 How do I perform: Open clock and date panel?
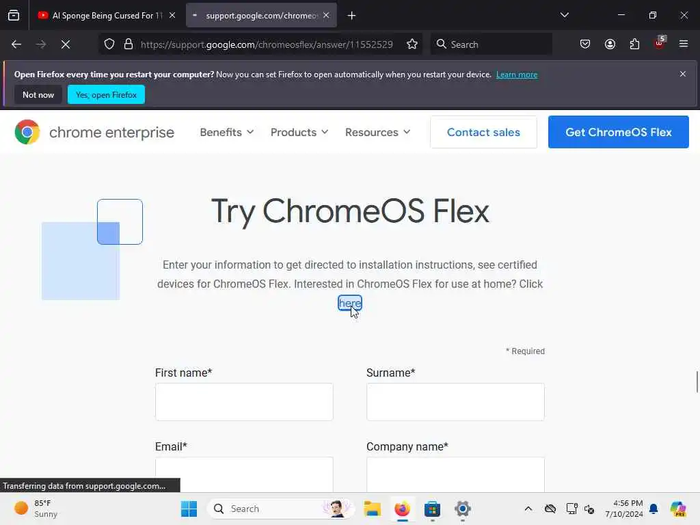[624, 509]
